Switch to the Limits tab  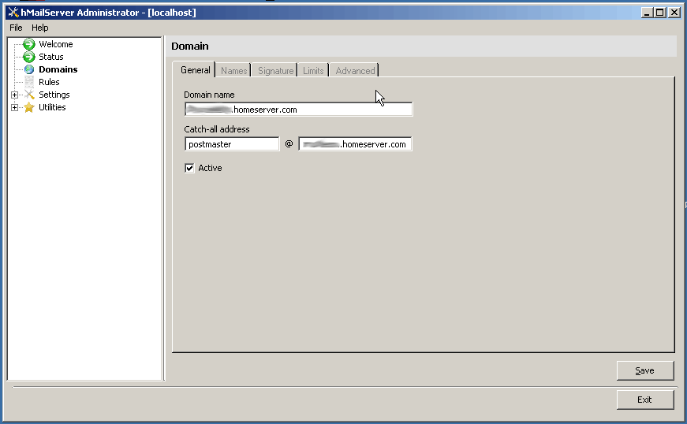(313, 71)
